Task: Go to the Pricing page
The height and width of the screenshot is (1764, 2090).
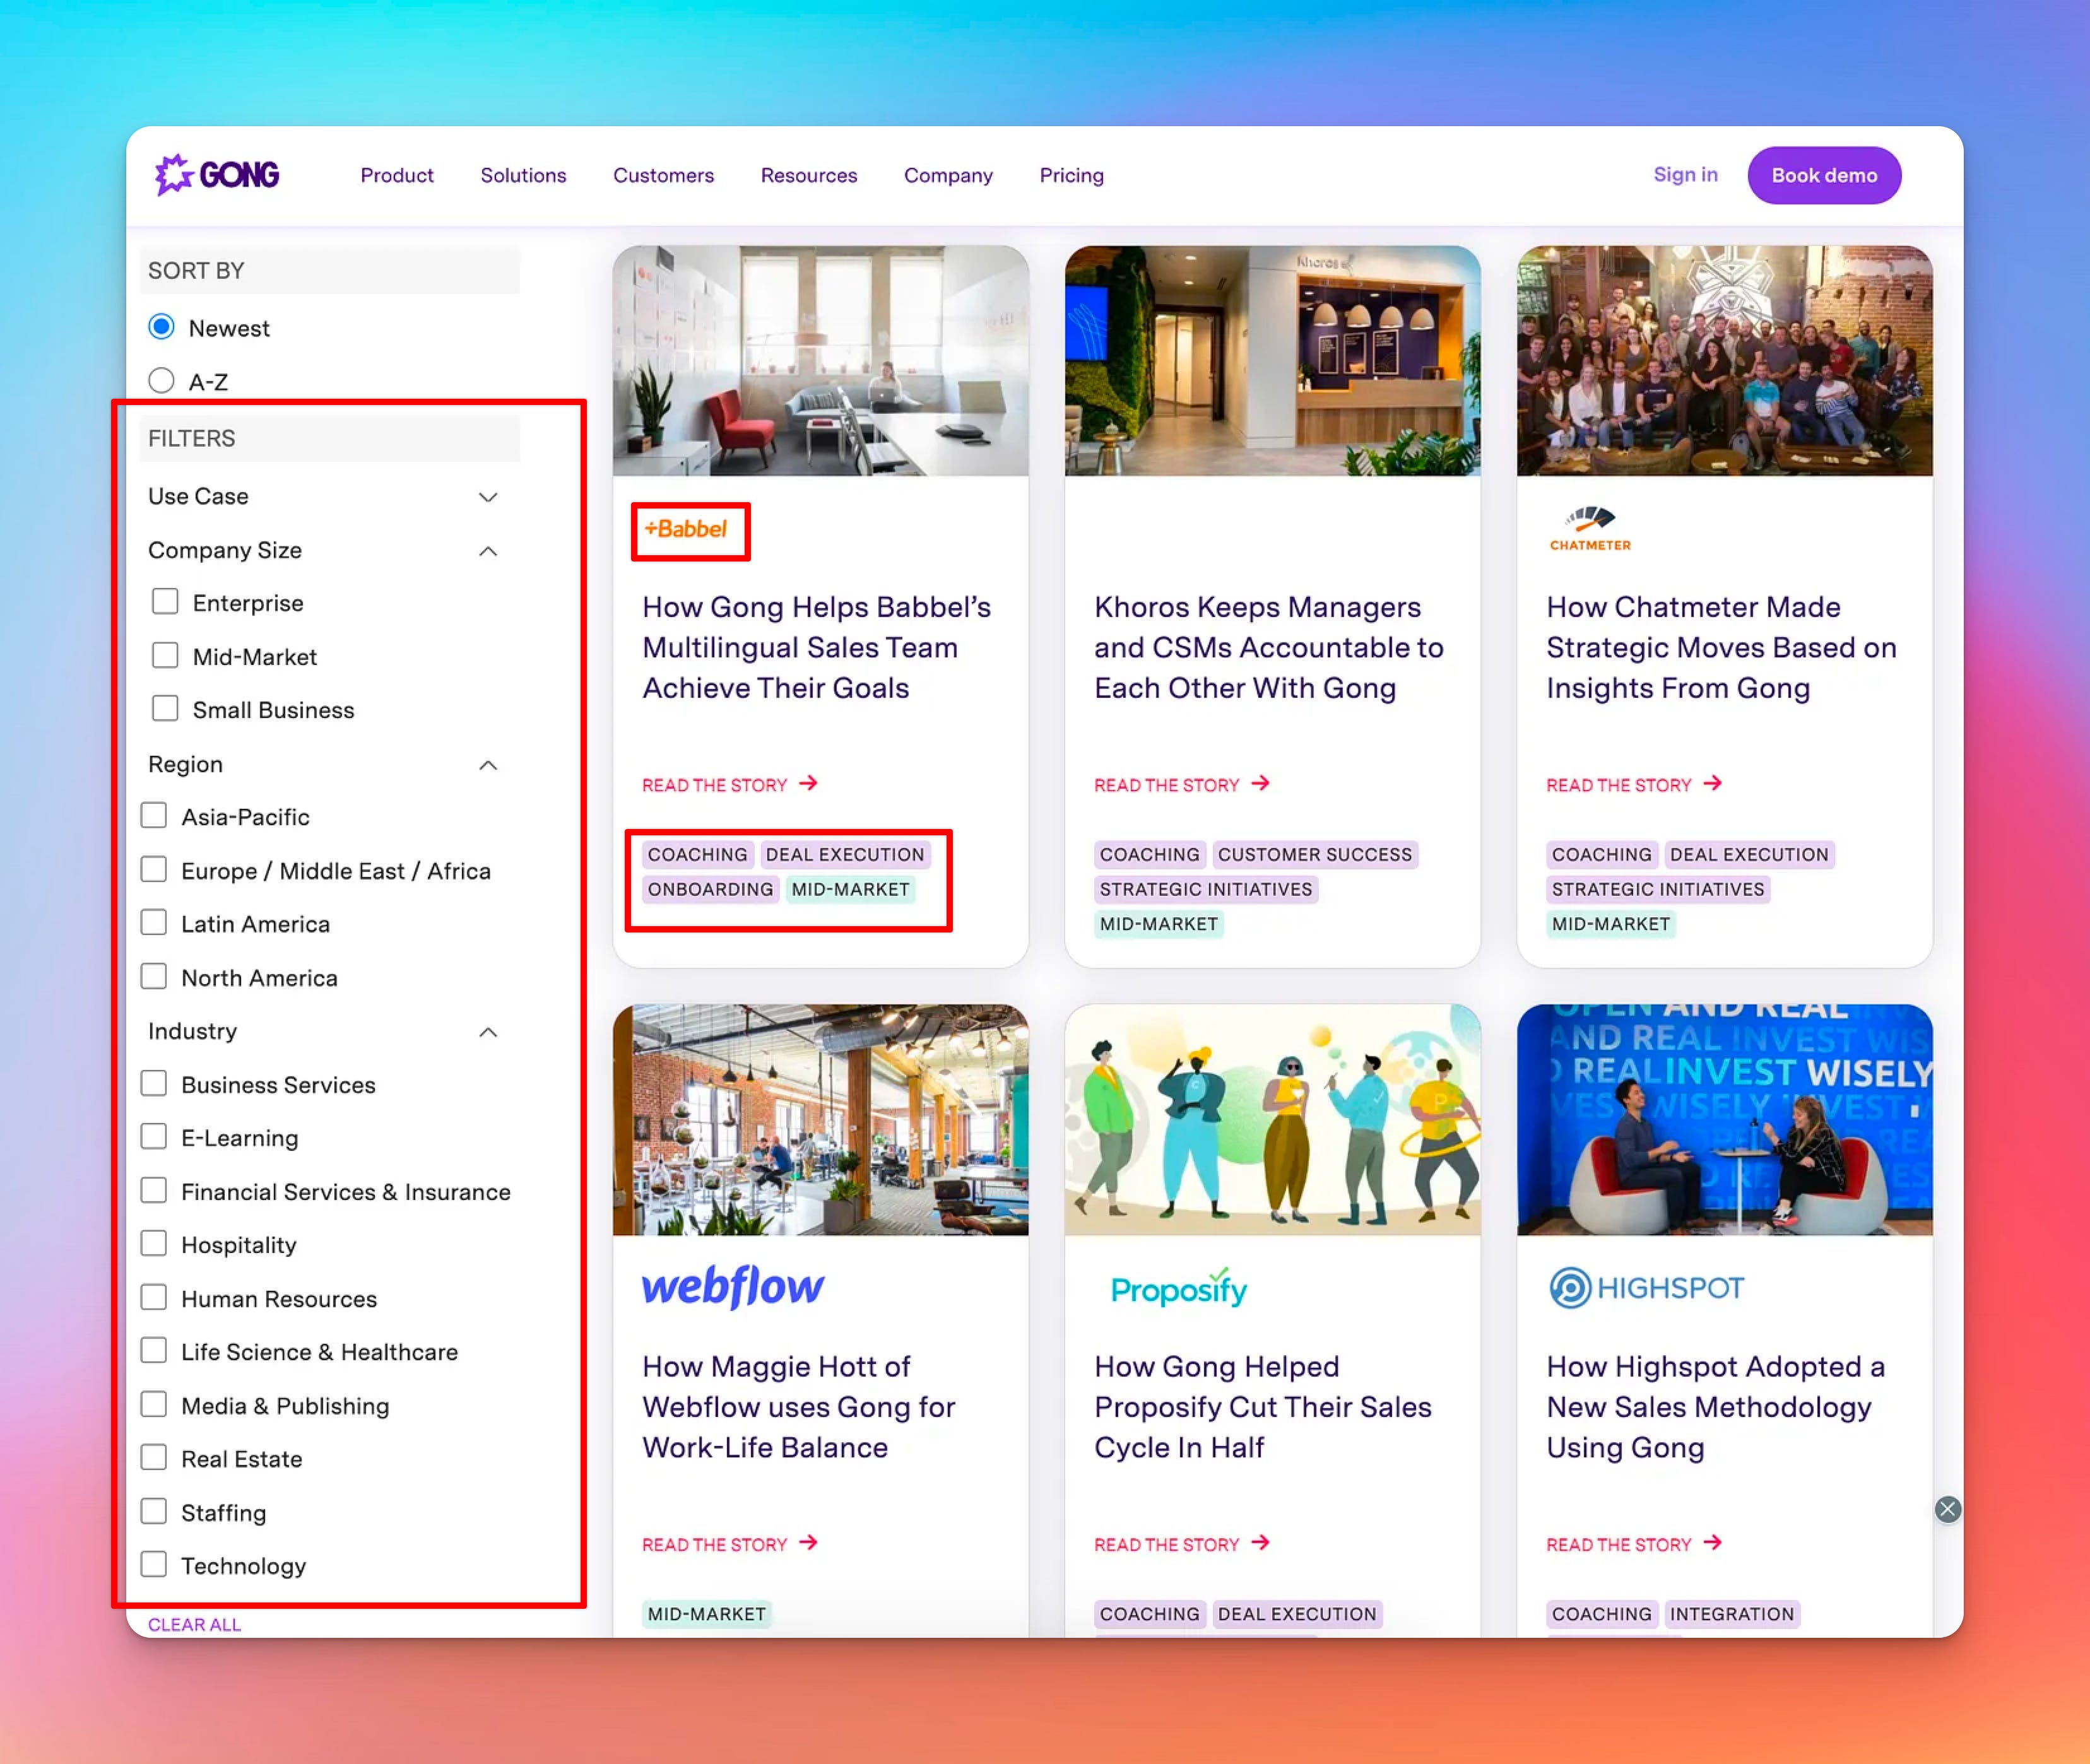Action: click(1071, 175)
